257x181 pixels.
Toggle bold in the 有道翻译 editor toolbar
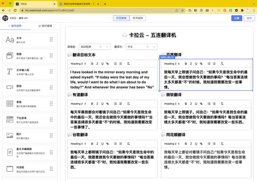pyautogui.click(x=92, y=104)
